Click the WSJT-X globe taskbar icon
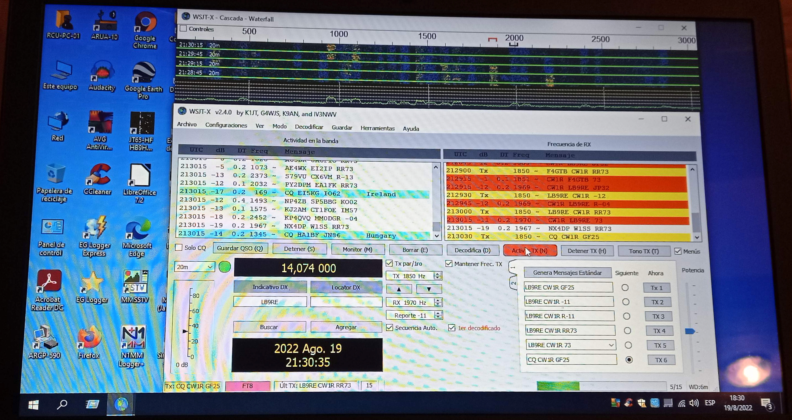 point(121,404)
